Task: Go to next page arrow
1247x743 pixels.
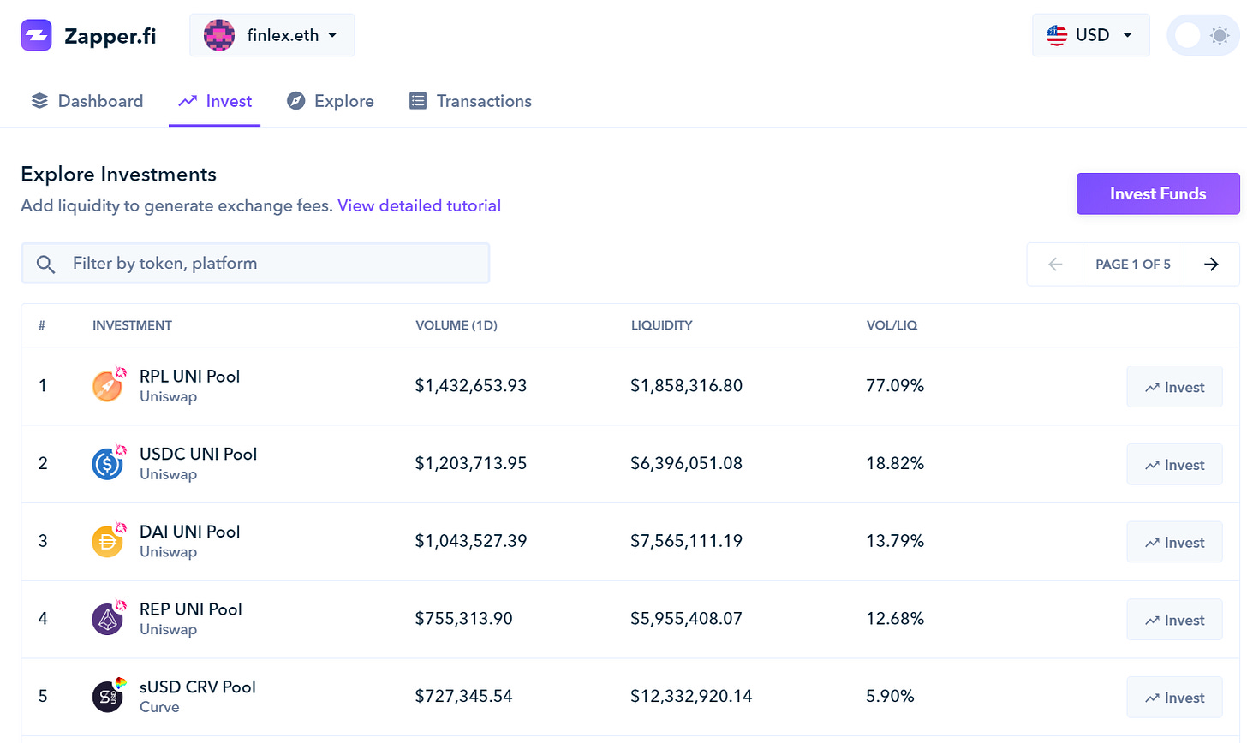Action: point(1211,265)
